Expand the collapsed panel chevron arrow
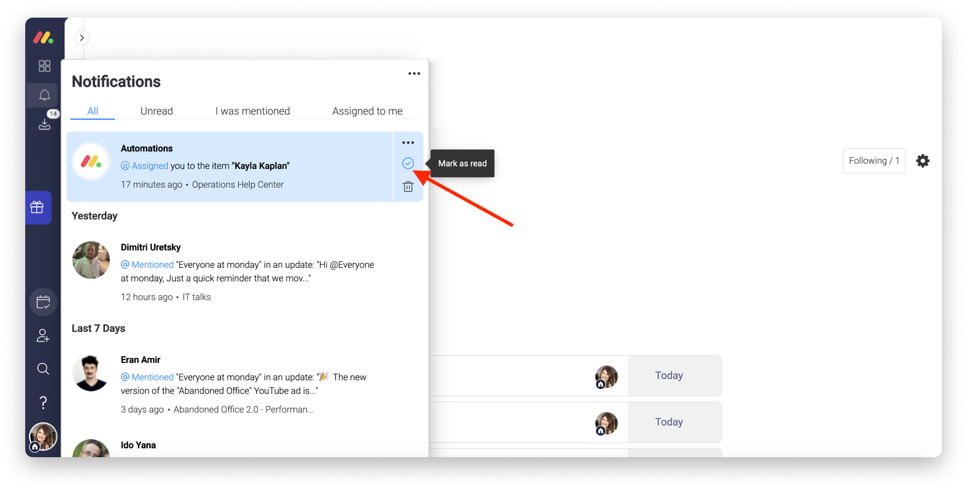This screenshot has height=490, width=967. (82, 38)
